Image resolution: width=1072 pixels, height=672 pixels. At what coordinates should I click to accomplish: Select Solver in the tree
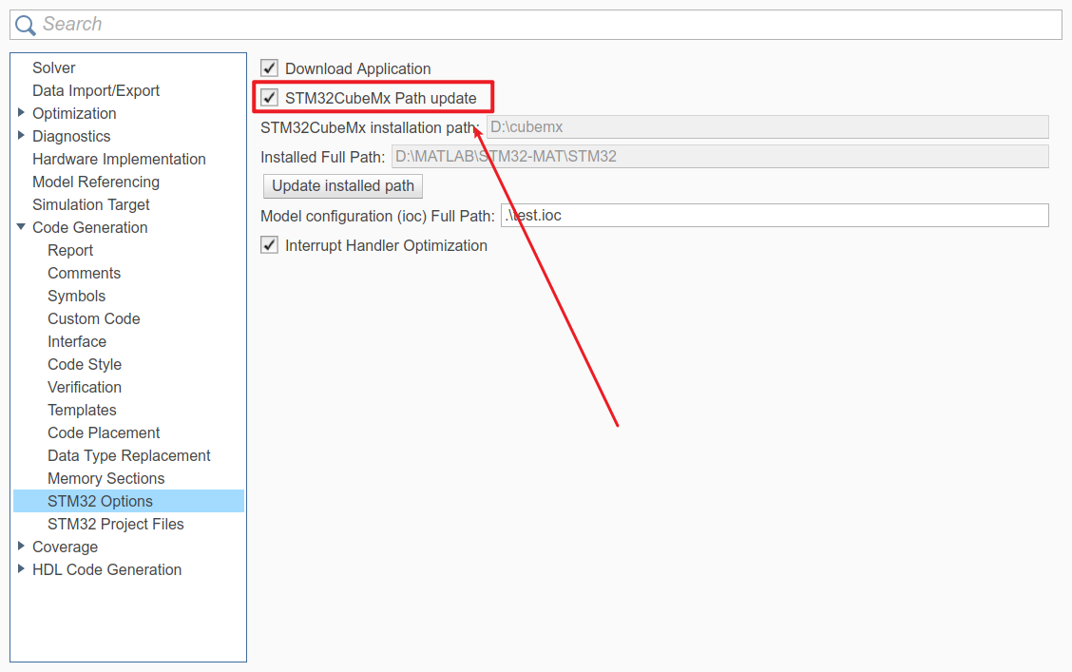click(53, 67)
